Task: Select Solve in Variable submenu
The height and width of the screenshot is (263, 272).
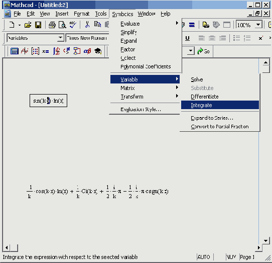Action: click(x=220, y=79)
